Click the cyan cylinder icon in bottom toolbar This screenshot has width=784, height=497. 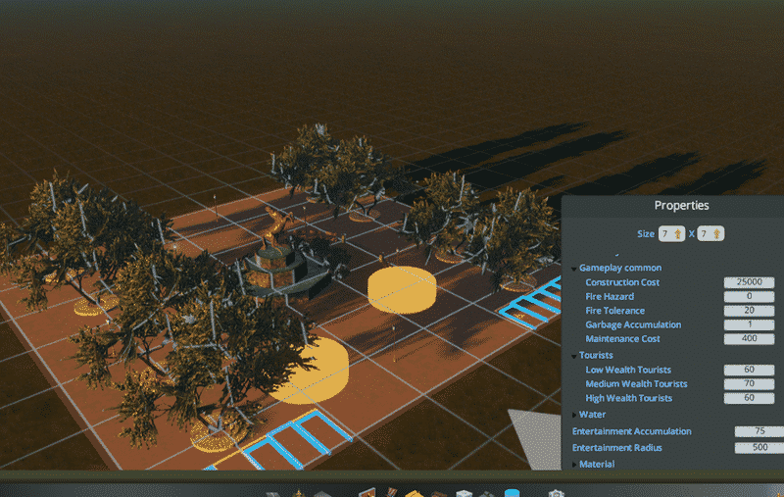[510, 492]
